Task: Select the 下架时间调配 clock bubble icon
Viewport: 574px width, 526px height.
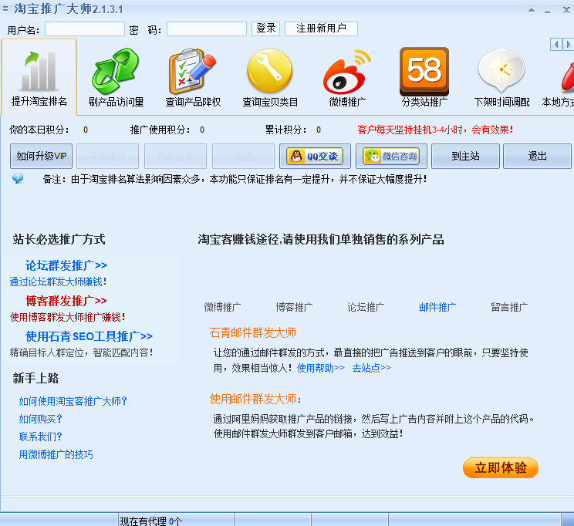Action: click(x=501, y=70)
